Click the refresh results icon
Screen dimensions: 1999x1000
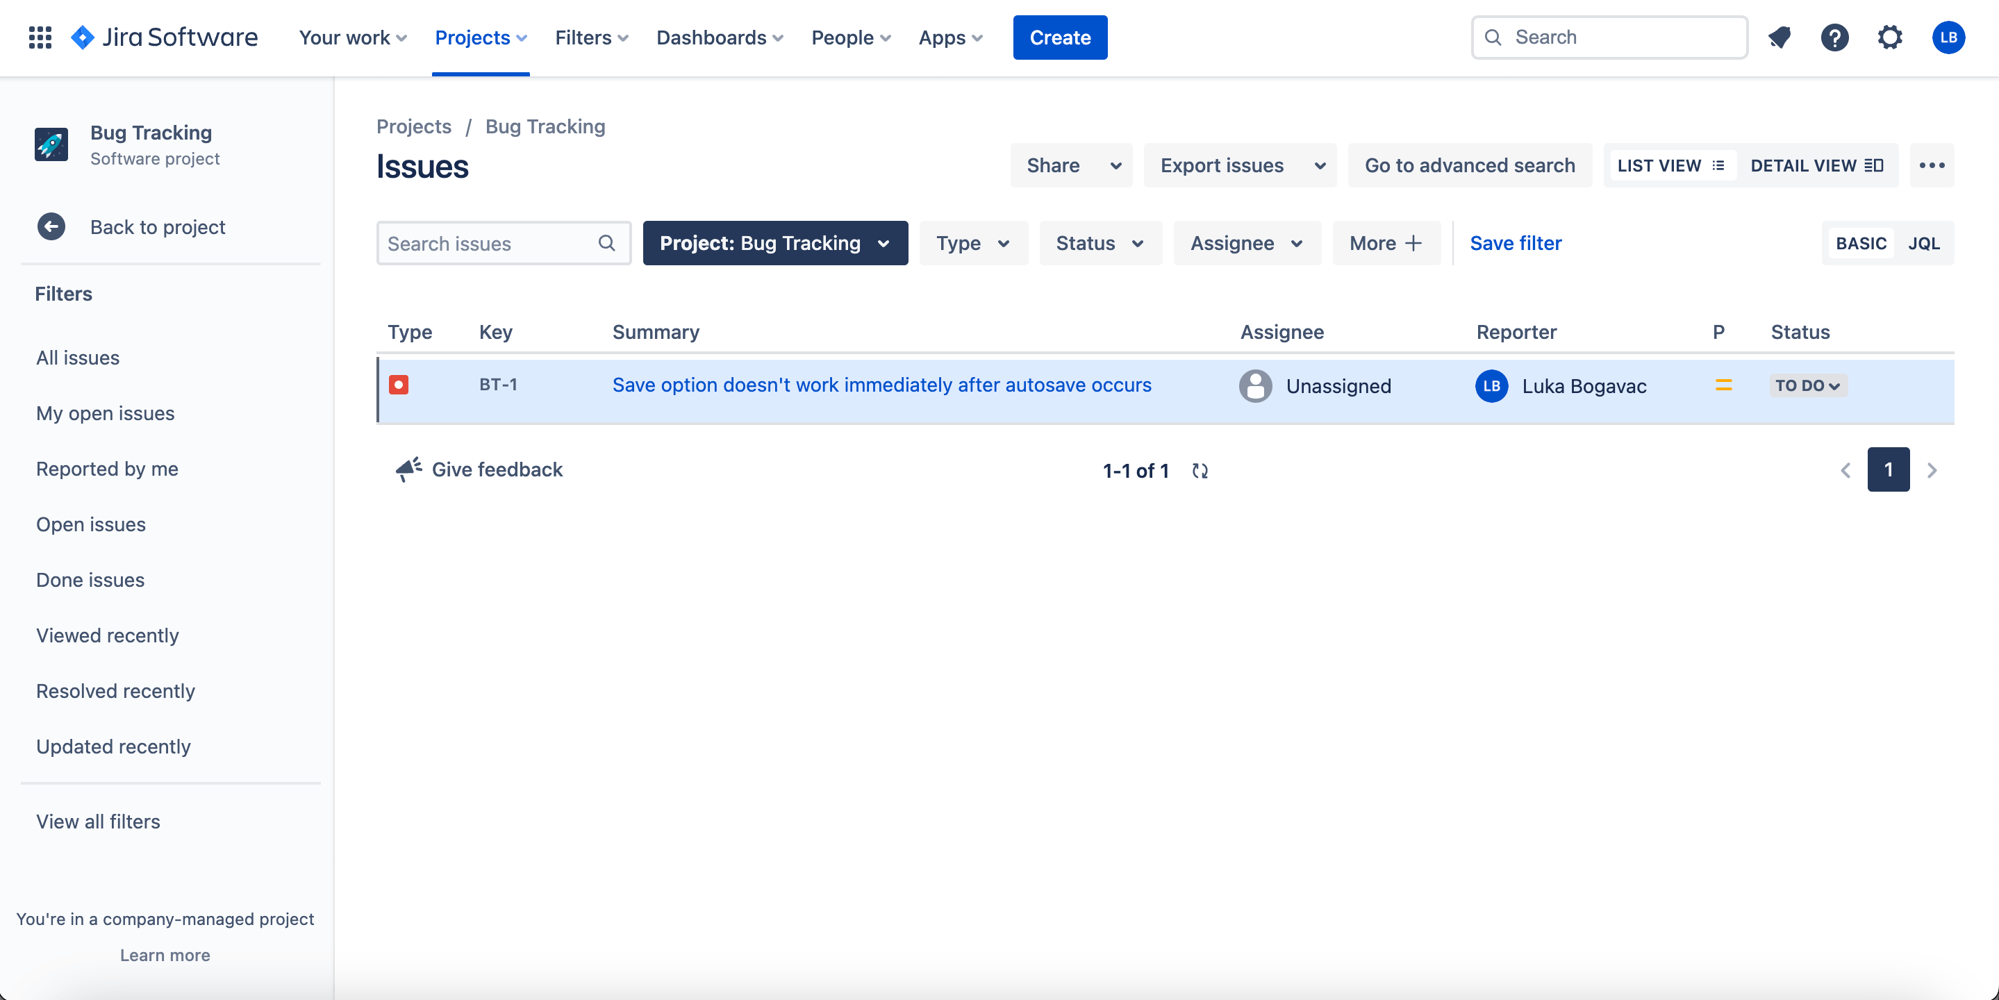tap(1200, 471)
